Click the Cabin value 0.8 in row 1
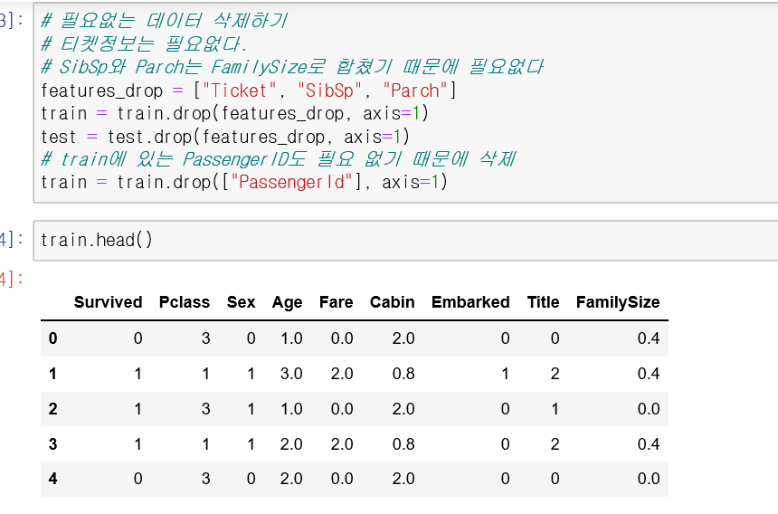 pyautogui.click(x=403, y=374)
